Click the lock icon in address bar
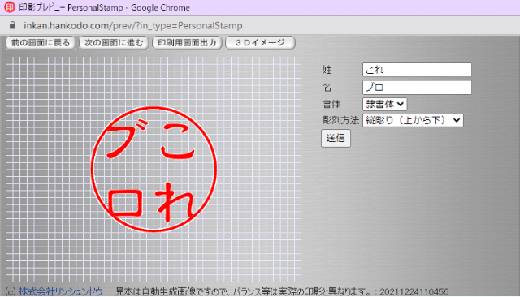This screenshot has width=520, height=297. 13,25
